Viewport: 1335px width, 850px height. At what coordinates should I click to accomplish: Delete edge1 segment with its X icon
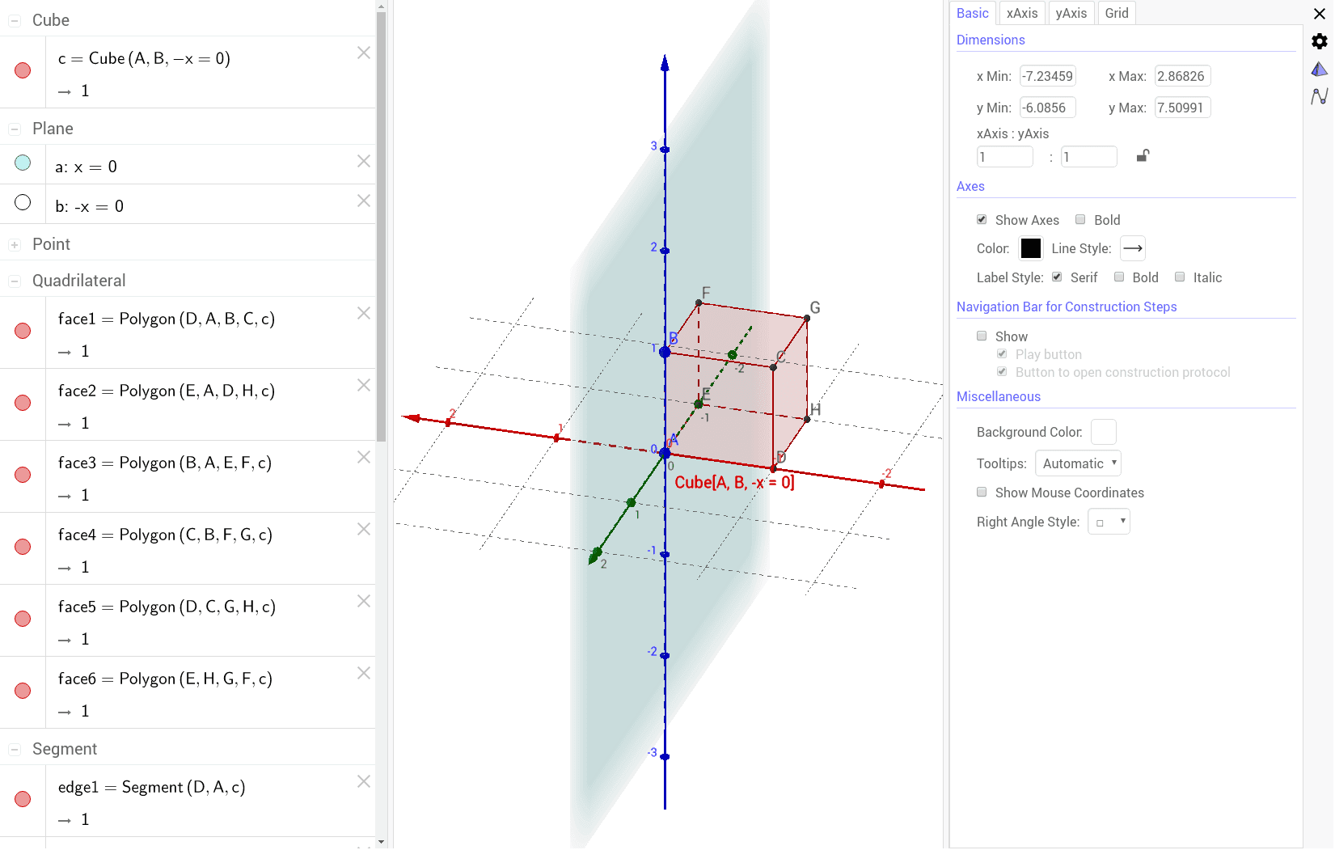point(363,781)
